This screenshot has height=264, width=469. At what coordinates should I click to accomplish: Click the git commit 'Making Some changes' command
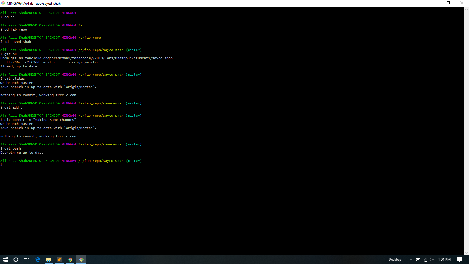(x=38, y=120)
